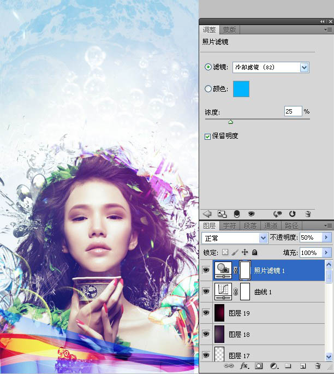
Task: Select the layer name 曲线 1
Action: (263, 292)
